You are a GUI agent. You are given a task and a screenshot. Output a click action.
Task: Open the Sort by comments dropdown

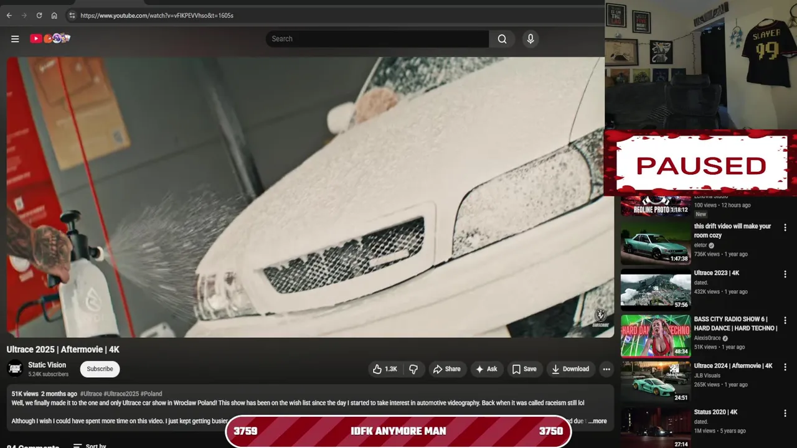[x=90, y=446]
